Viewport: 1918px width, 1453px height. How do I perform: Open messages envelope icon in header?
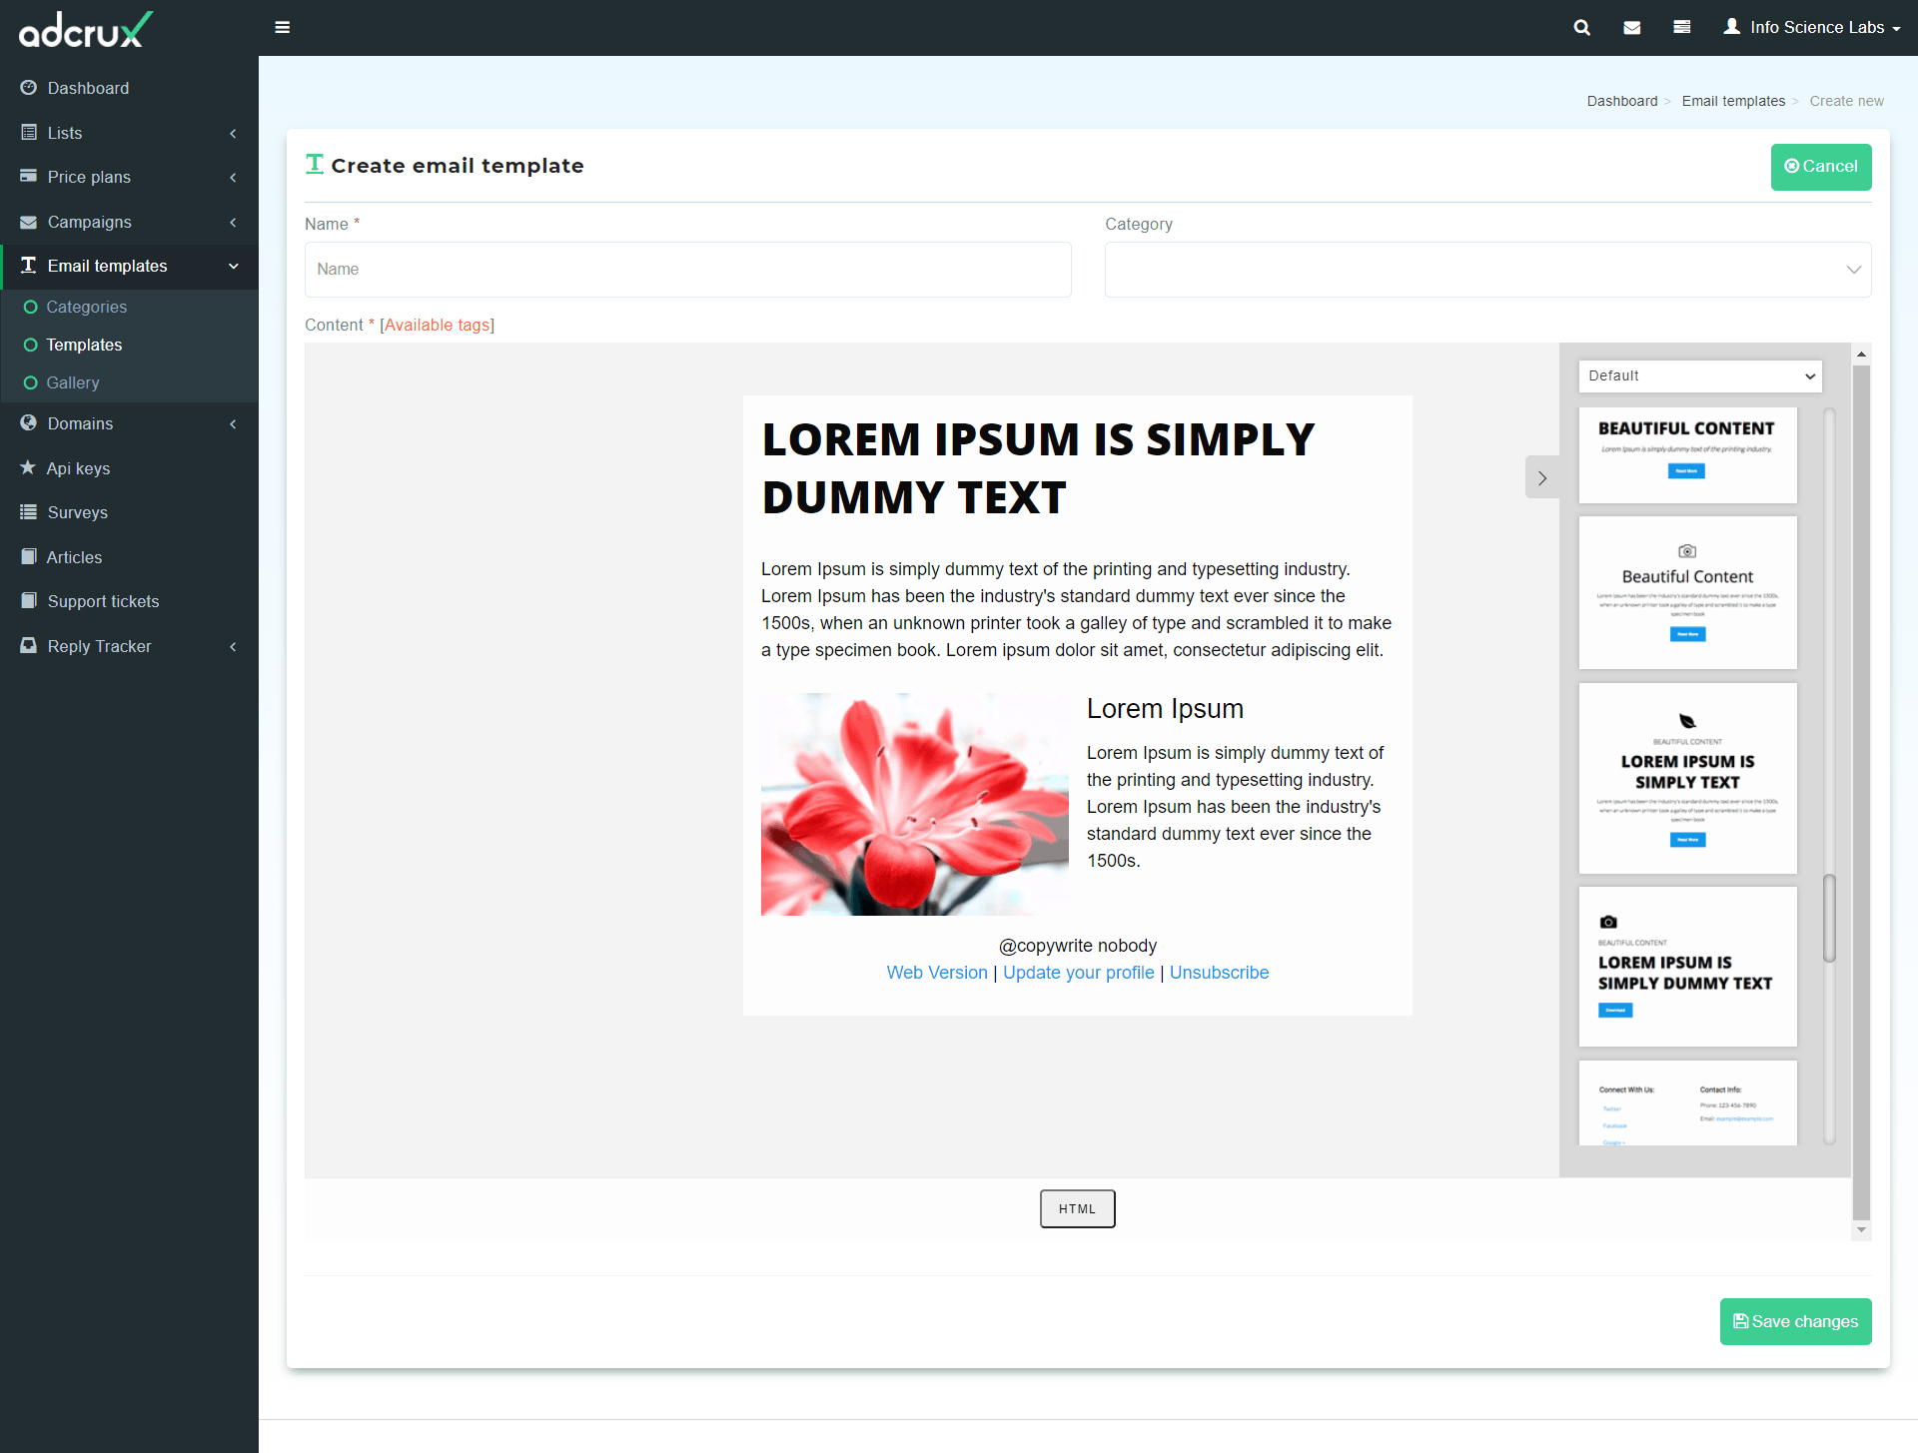click(x=1632, y=27)
